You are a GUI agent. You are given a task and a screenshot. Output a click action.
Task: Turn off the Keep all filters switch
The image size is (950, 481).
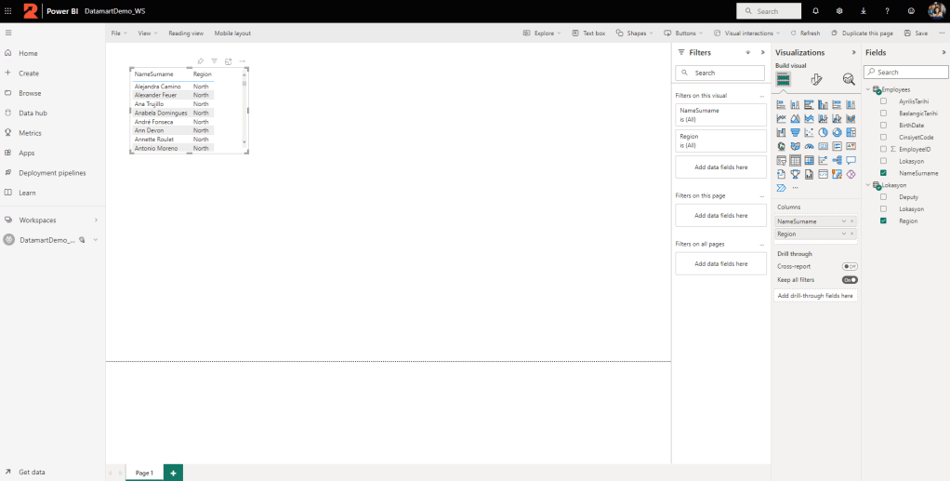[850, 279]
